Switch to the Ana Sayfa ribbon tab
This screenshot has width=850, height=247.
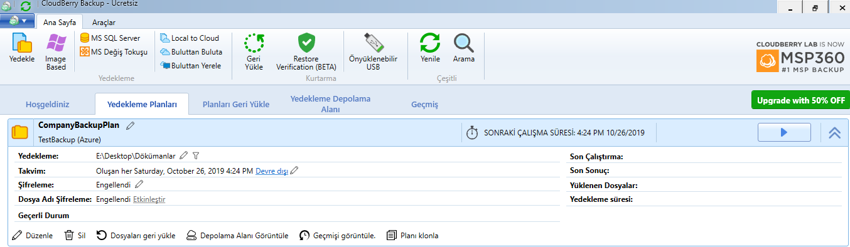coord(60,22)
